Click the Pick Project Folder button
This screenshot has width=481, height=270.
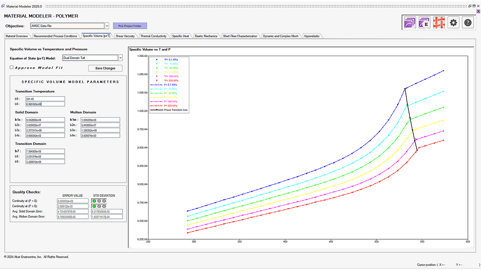point(130,26)
